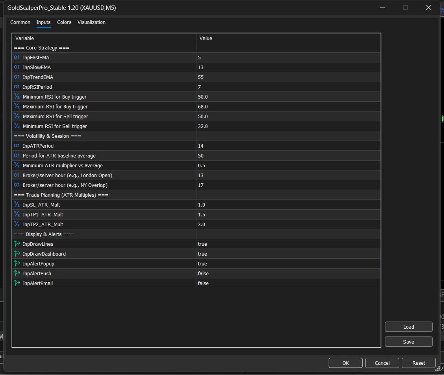
Task: Click the integer icon next to InpTrendEMA
Action: pyautogui.click(x=17, y=77)
